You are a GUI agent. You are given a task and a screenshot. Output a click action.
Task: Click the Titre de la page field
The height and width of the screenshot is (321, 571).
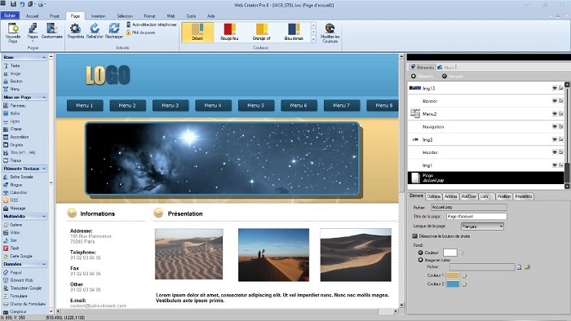coord(476,216)
